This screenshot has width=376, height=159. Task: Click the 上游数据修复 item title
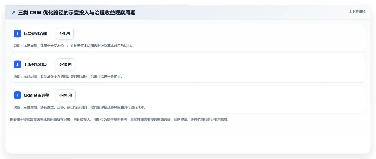(35, 64)
